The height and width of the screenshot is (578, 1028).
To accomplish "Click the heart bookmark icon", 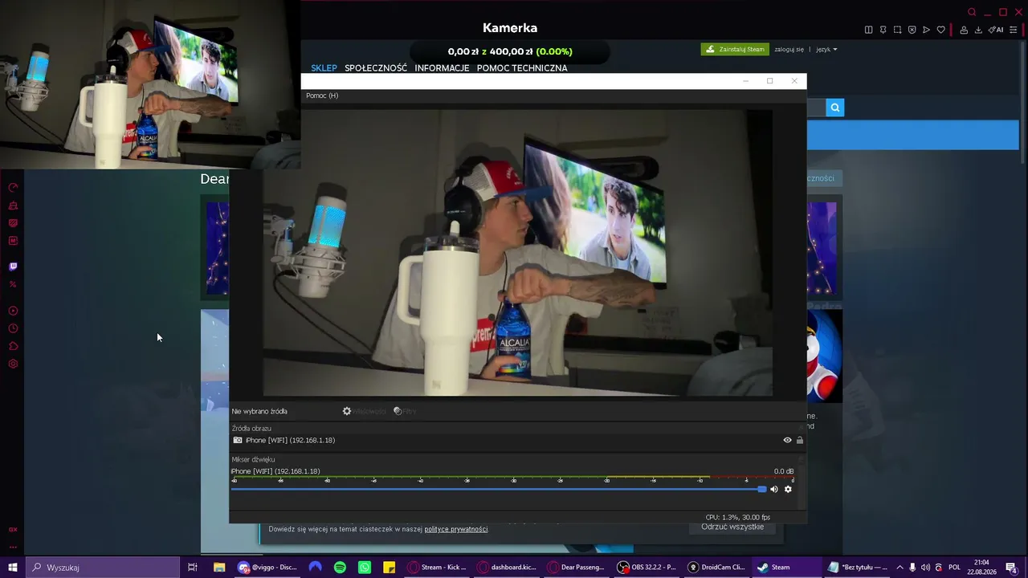I will (x=940, y=30).
